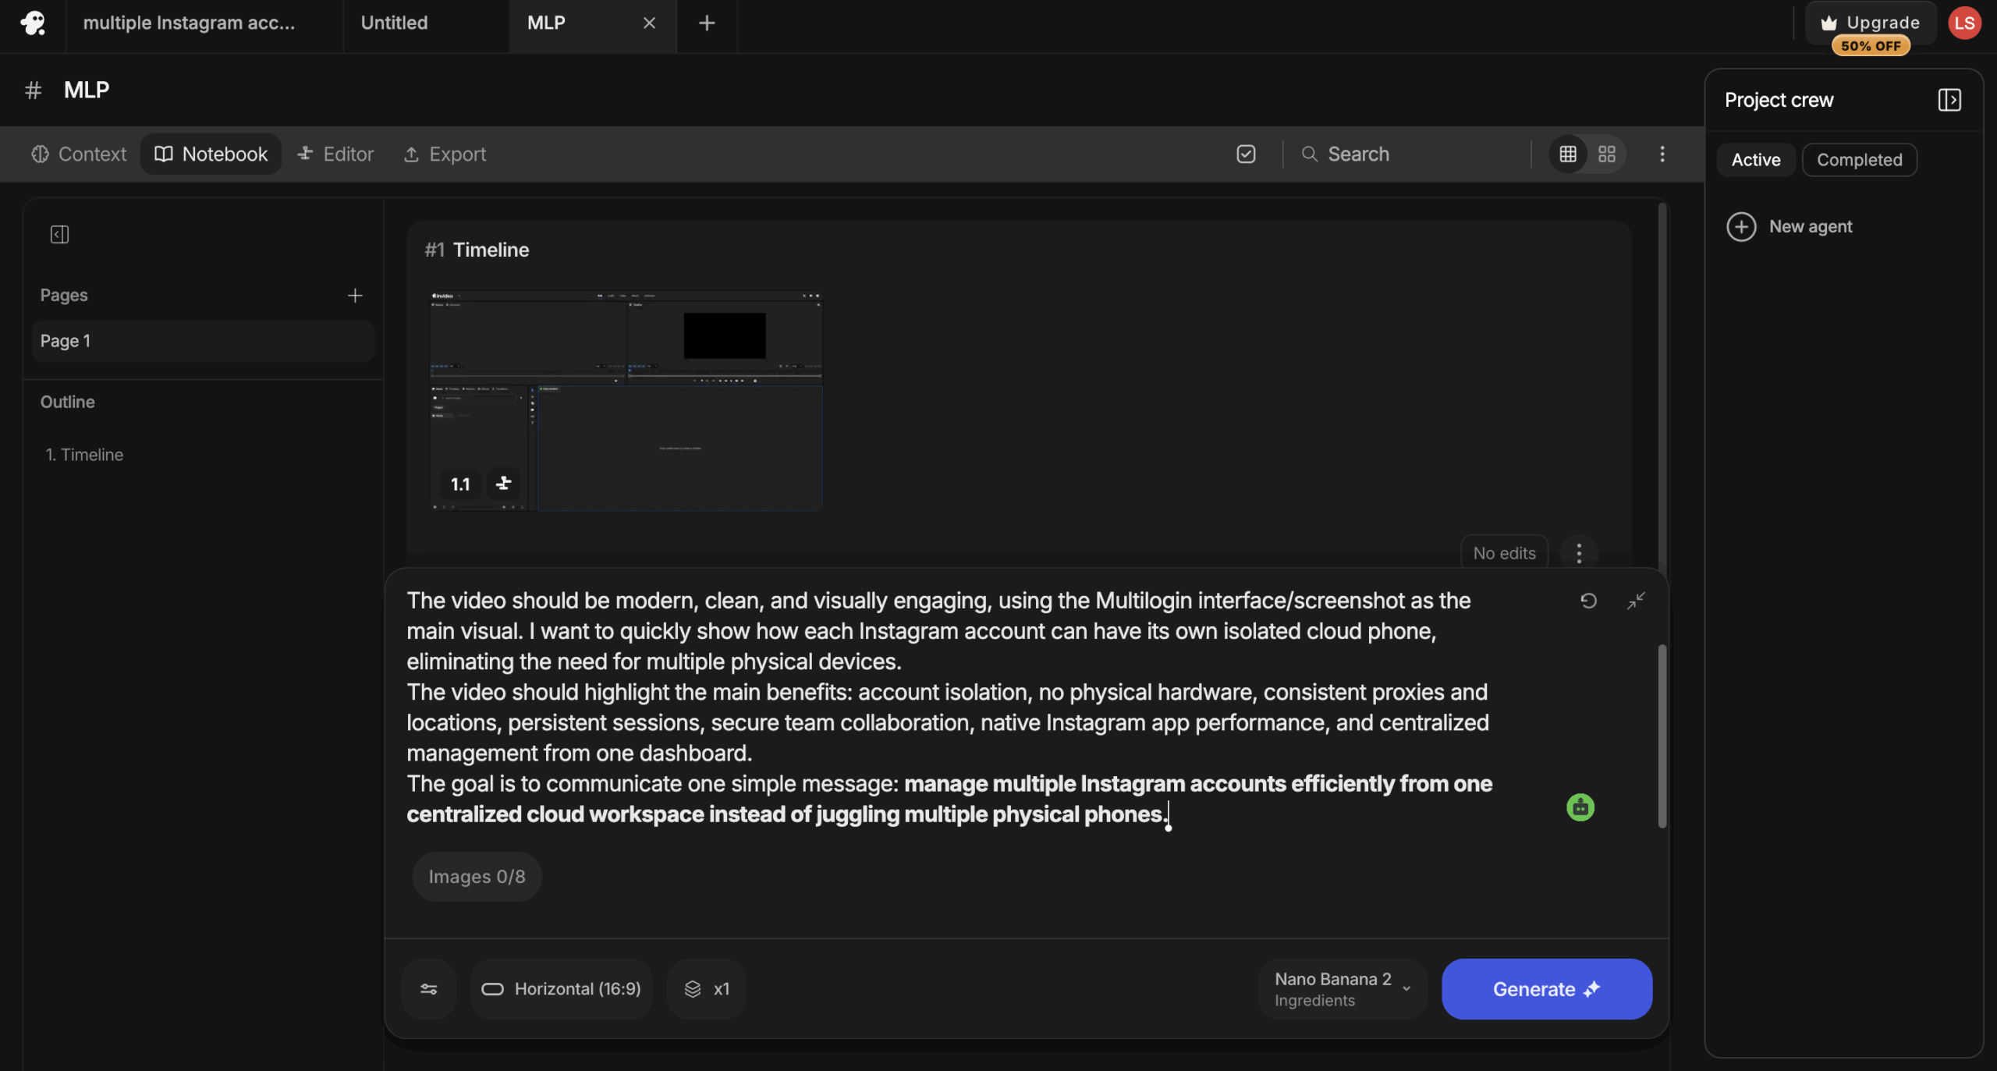Viewport: 1997px width, 1071px height.
Task: Click the editor icon on the thumbnail
Action: click(503, 484)
